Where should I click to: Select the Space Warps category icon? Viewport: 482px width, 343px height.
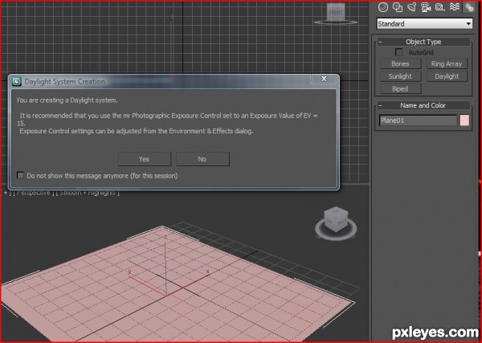click(x=455, y=7)
